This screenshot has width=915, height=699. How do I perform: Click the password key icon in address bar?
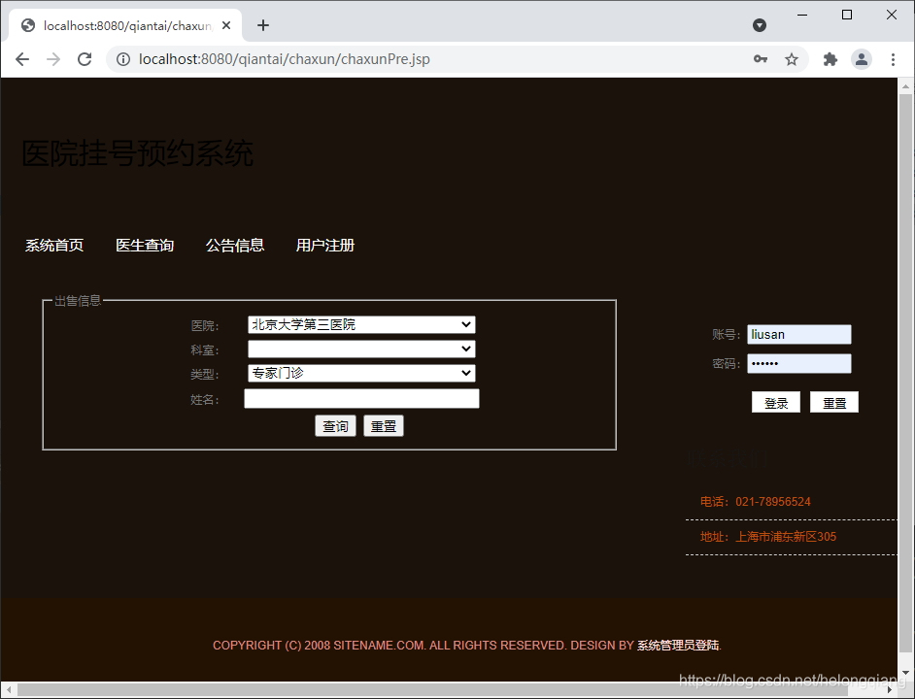tap(760, 59)
